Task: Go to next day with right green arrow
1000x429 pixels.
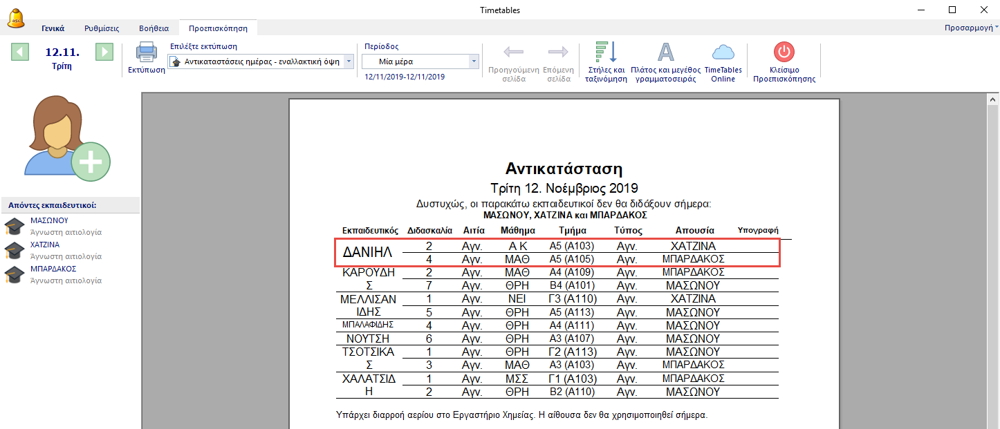Action: 104,52
